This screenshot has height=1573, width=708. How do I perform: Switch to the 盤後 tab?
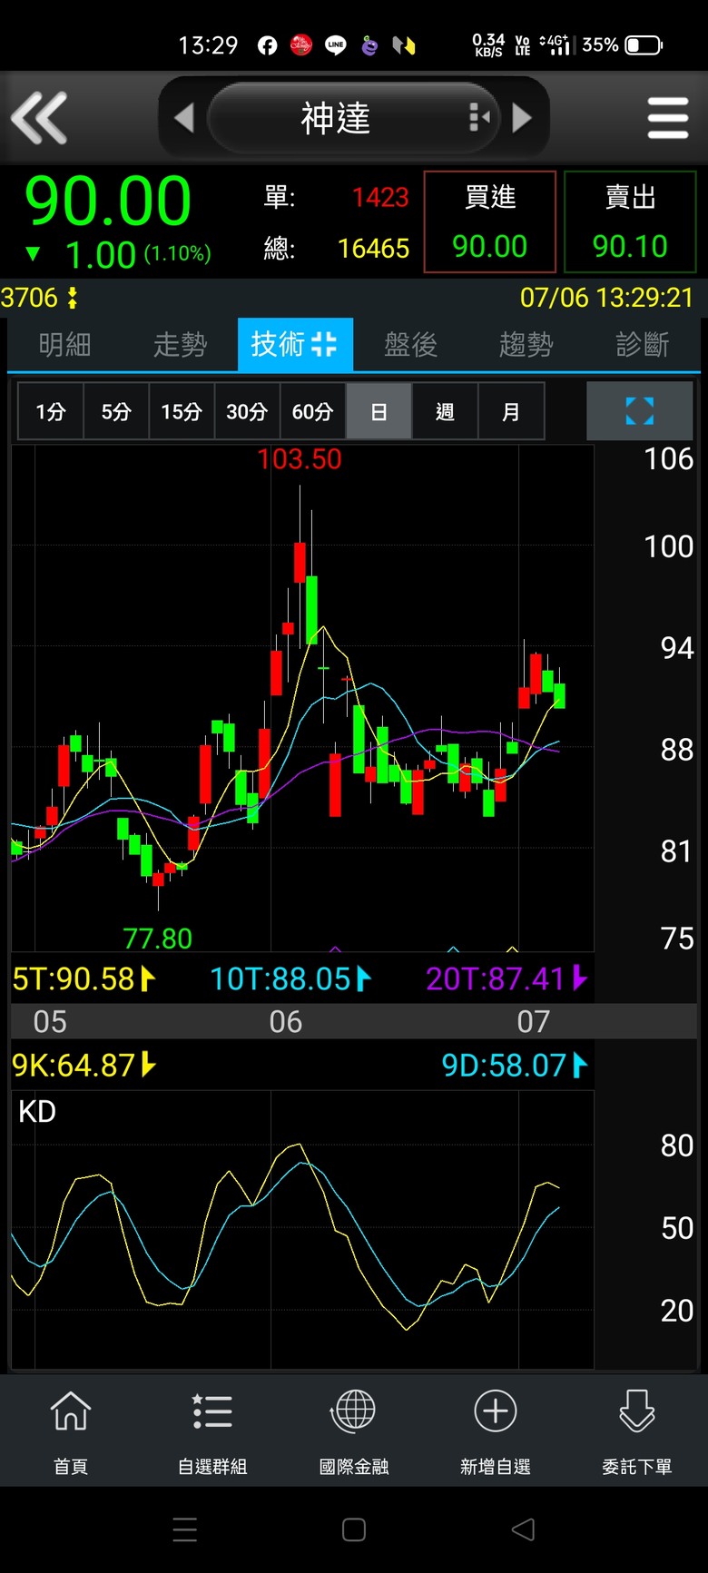410,345
